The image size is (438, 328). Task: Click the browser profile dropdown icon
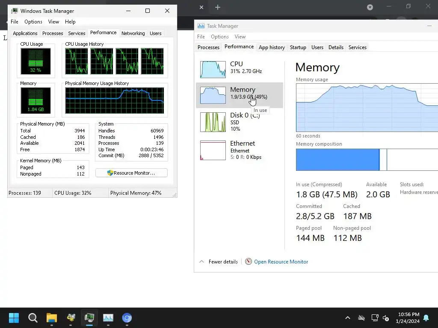pyautogui.click(x=370, y=7)
